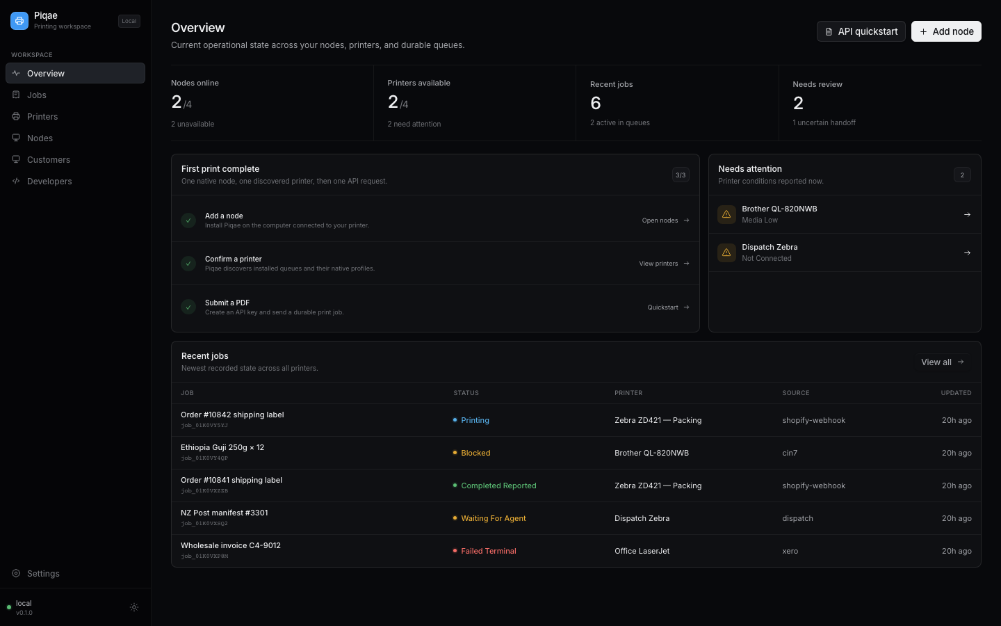Click the local v0.1.0 version label
This screenshot has width=1001, height=626.
pos(24,608)
